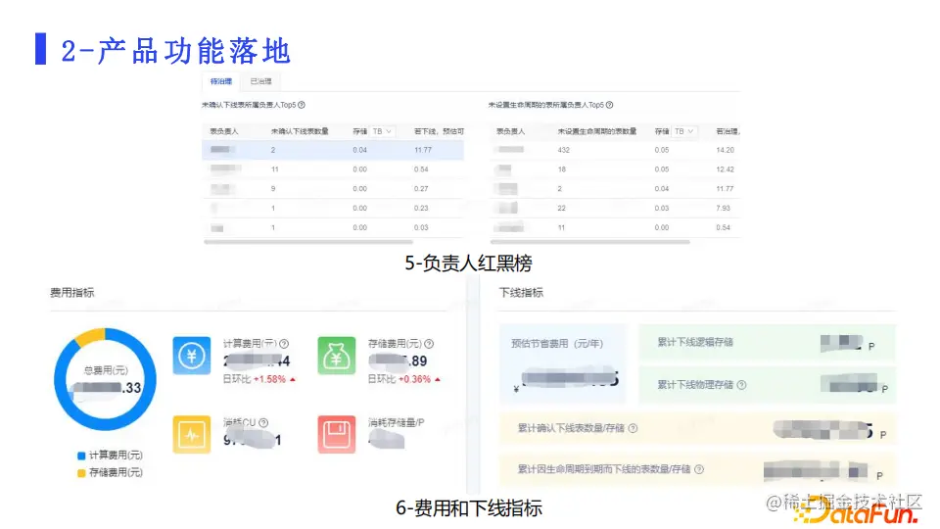Click help icon next to 累计确认下线表数量/存储

pos(634,428)
